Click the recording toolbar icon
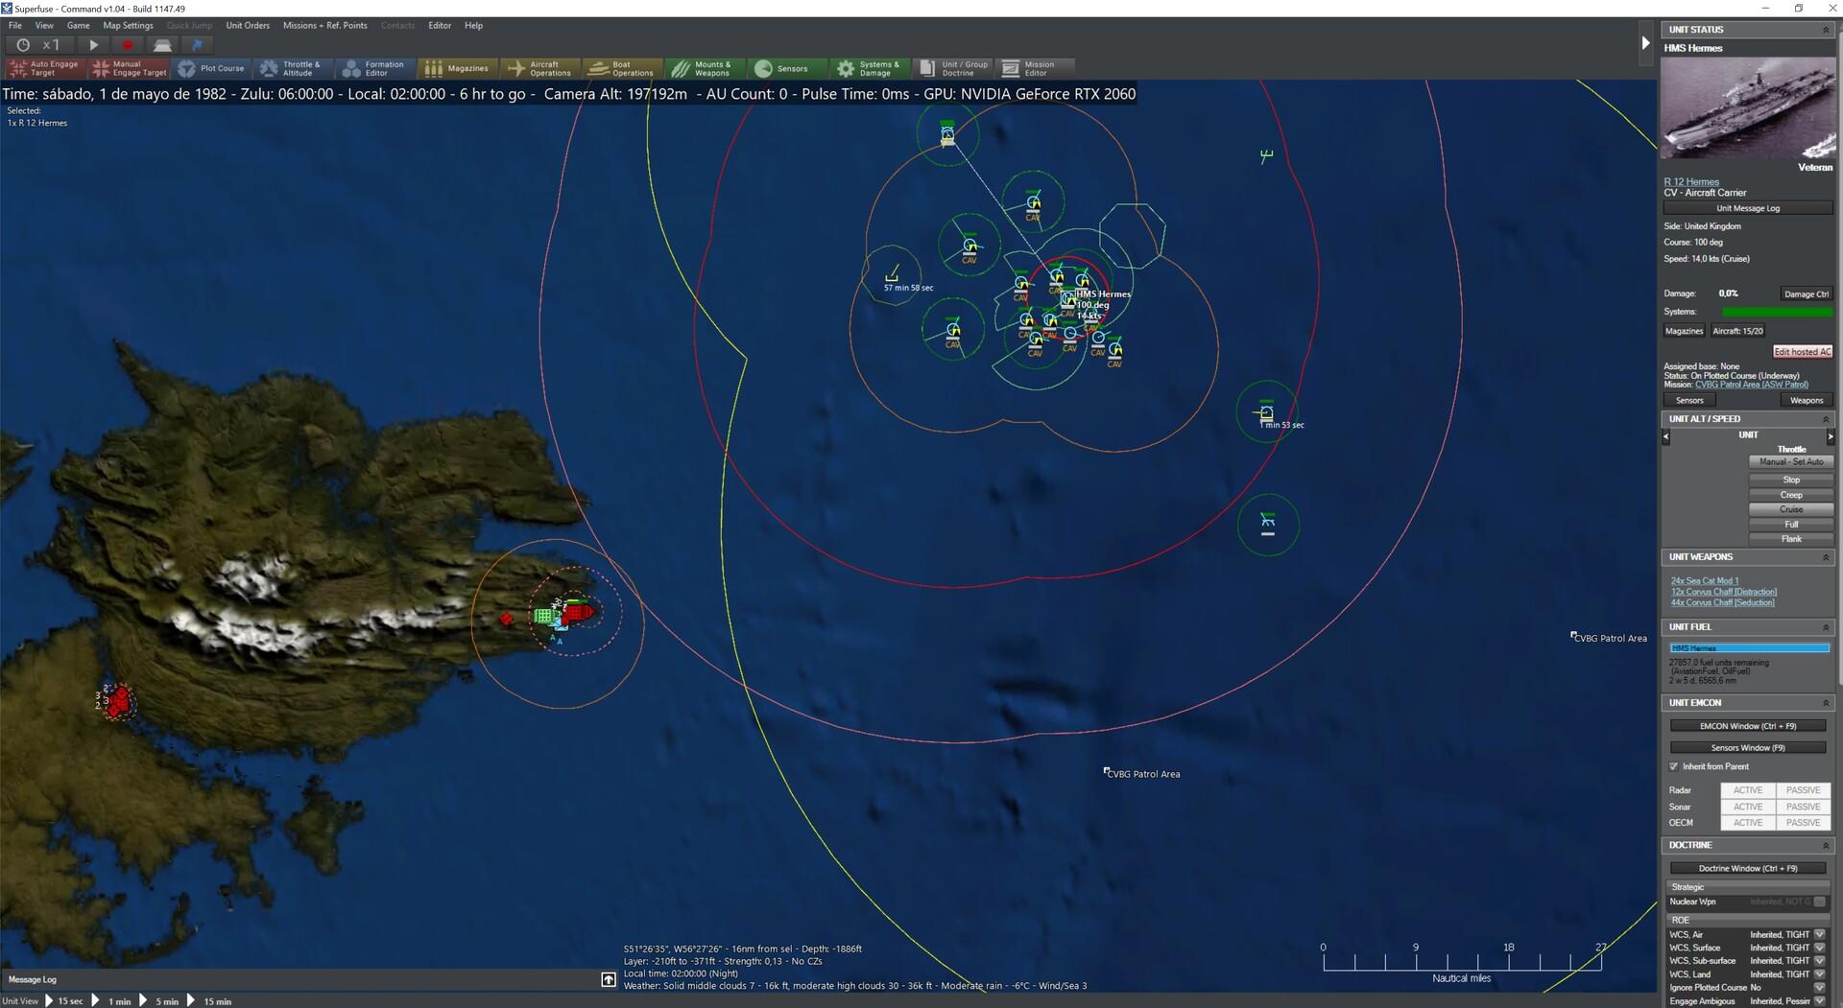Image resolution: width=1843 pixels, height=1008 pixels. [128, 44]
